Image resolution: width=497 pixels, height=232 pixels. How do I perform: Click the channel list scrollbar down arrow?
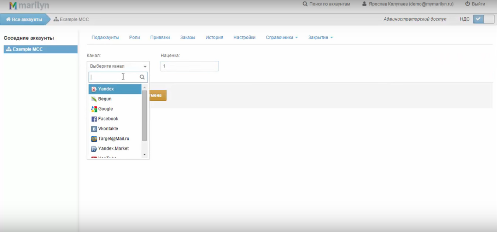click(x=145, y=154)
